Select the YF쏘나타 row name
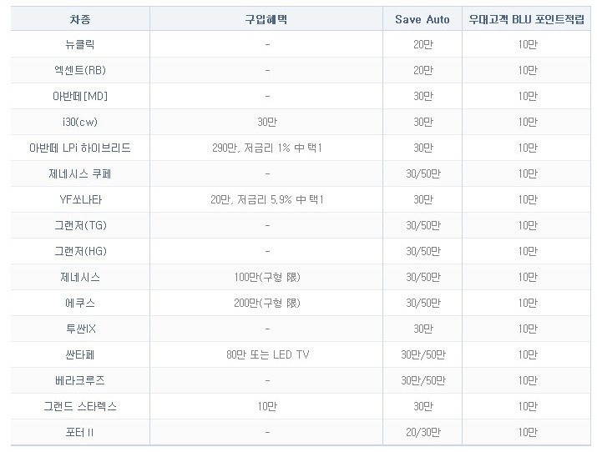This screenshot has height=452, width=597. coord(81,199)
